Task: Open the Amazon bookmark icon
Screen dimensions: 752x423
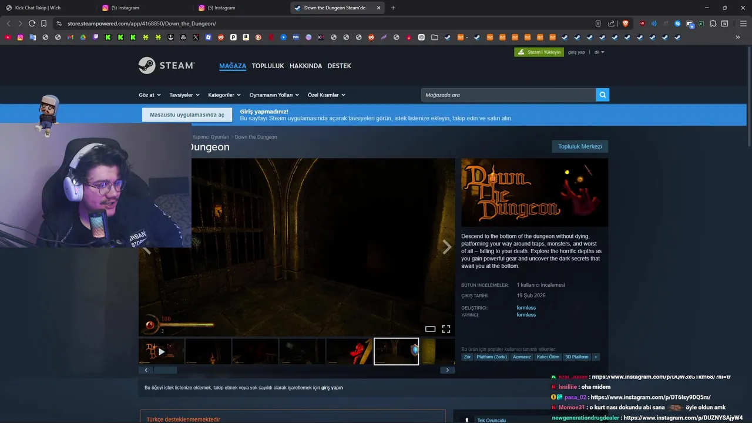Action: tap(246, 37)
